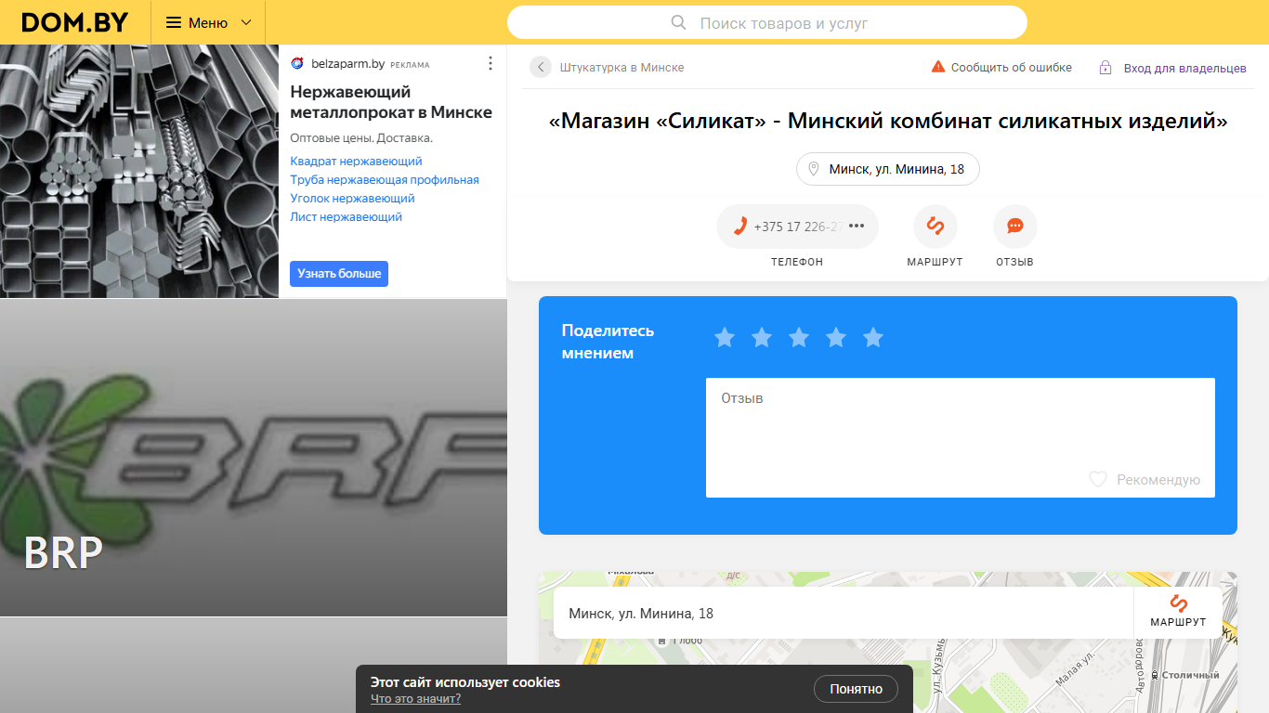Open Труба нержавеющая профильная link
The height and width of the screenshot is (713, 1269).
pyautogui.click(x=385, y=180)
